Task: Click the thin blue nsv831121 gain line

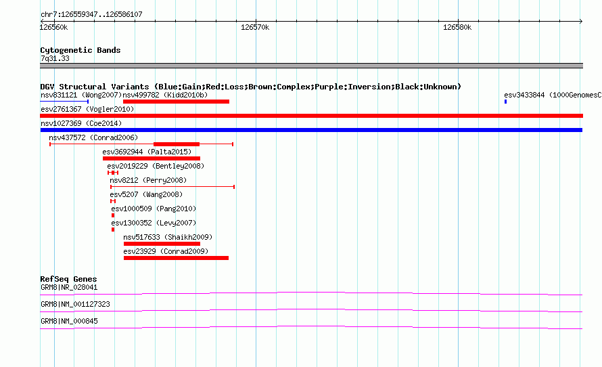Action: (x=64, y=102)
